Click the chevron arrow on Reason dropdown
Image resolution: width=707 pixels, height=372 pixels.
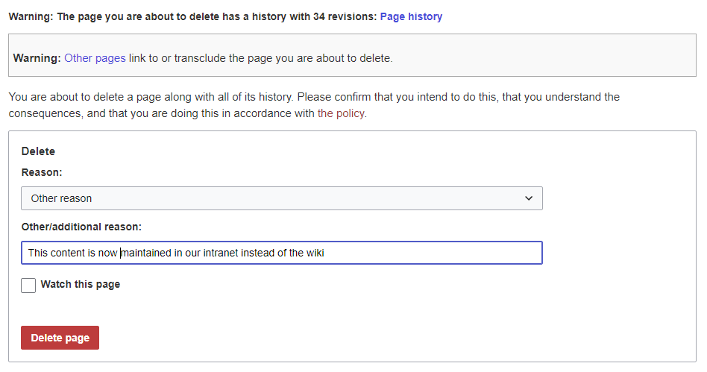tap(529, 198)
